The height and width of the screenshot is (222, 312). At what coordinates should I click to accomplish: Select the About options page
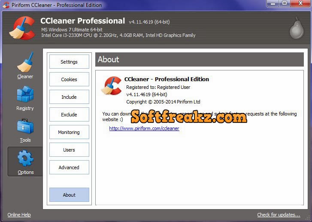tap(69, 195)
